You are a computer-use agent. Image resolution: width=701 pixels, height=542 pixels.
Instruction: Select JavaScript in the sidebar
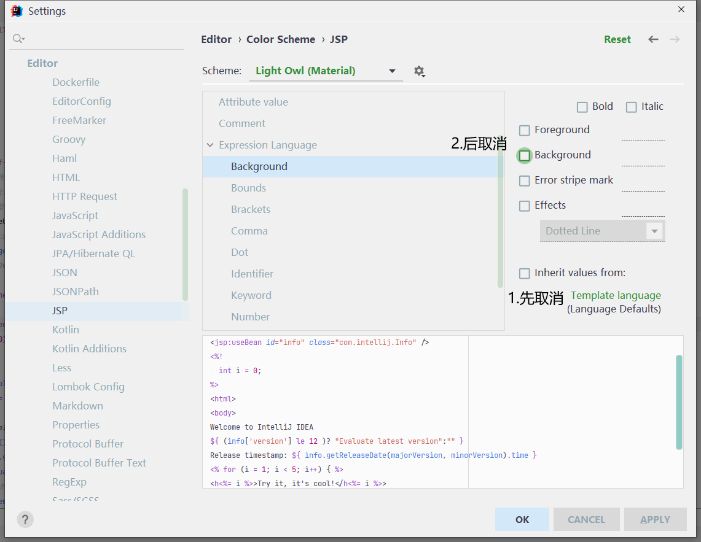point(75,215)
